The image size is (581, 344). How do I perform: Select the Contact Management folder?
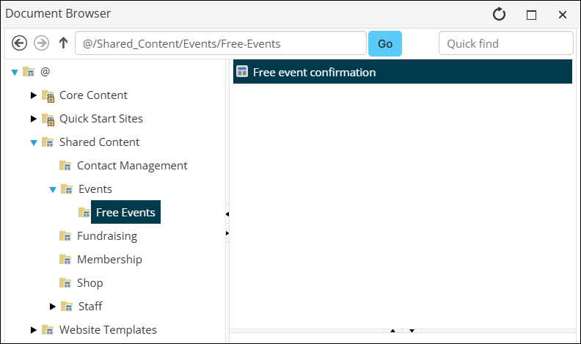(132, 166)
